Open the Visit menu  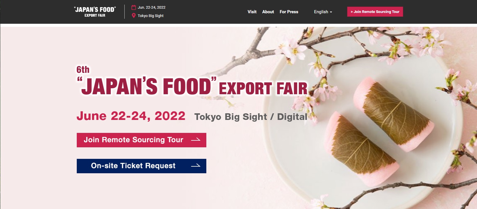point(252,12)
